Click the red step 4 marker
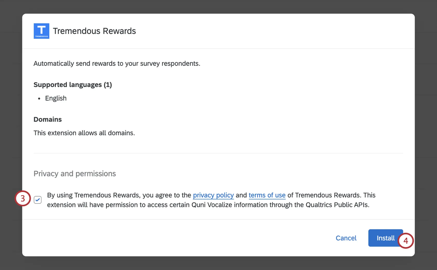The height and width of the screenshot is (270, 437). pos(406,241)
